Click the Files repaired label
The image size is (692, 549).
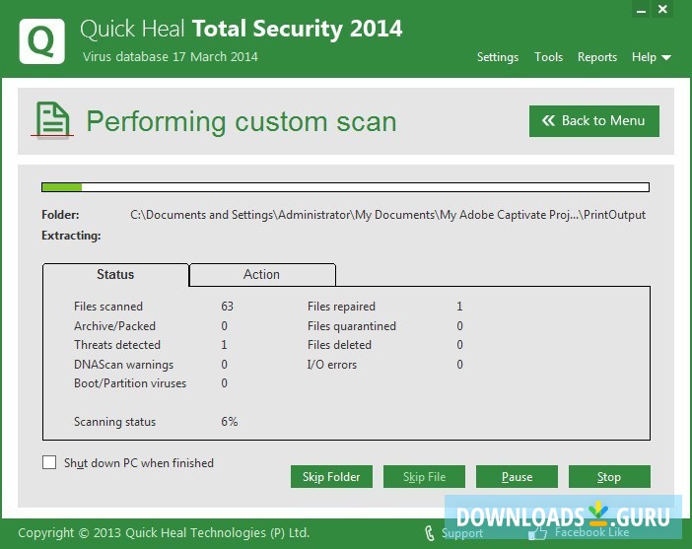[341, 307]
